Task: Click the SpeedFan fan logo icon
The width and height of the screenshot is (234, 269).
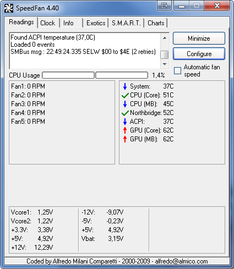Action: click(9, 8)
